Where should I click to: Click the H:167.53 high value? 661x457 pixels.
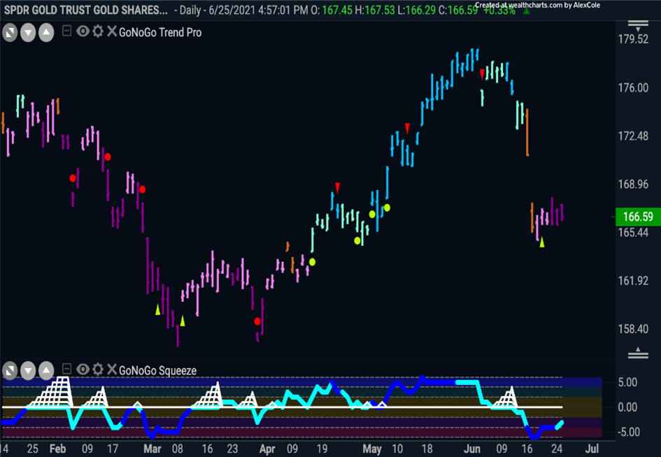pos(376,10)
